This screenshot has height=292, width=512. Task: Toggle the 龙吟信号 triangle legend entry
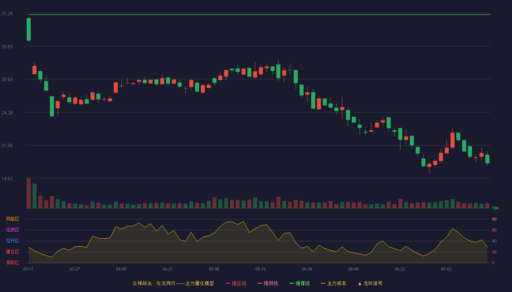click(370, 283)
